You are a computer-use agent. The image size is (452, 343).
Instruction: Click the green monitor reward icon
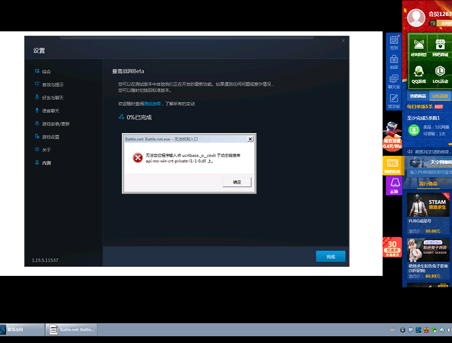click(x=414, y=131)
